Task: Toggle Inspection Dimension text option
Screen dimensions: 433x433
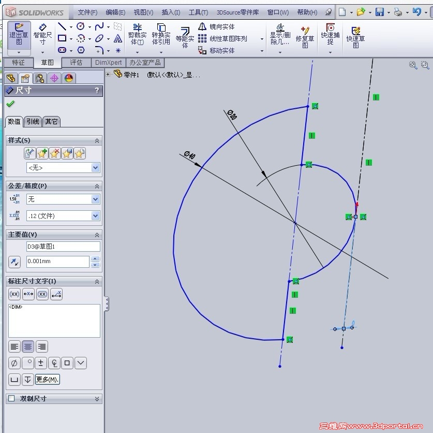Action: click(x=42, y=294)
